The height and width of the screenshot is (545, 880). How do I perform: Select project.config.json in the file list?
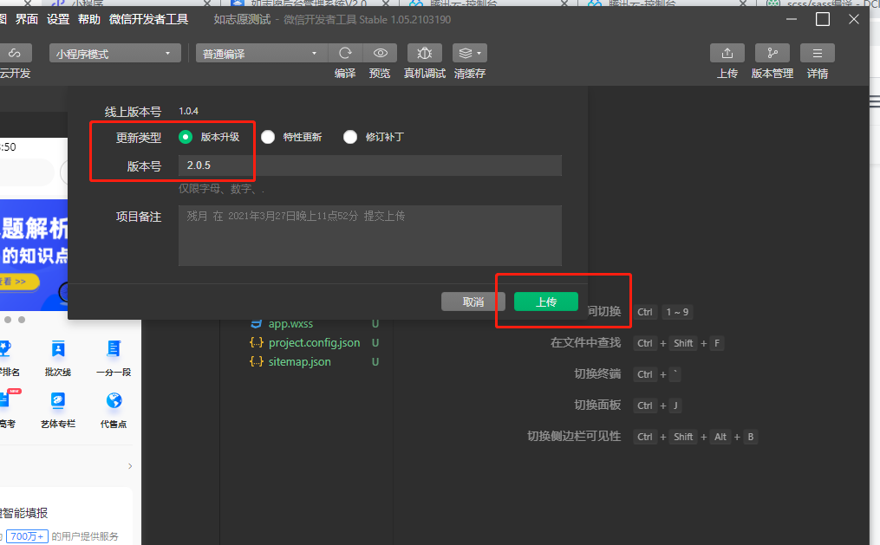314,342
